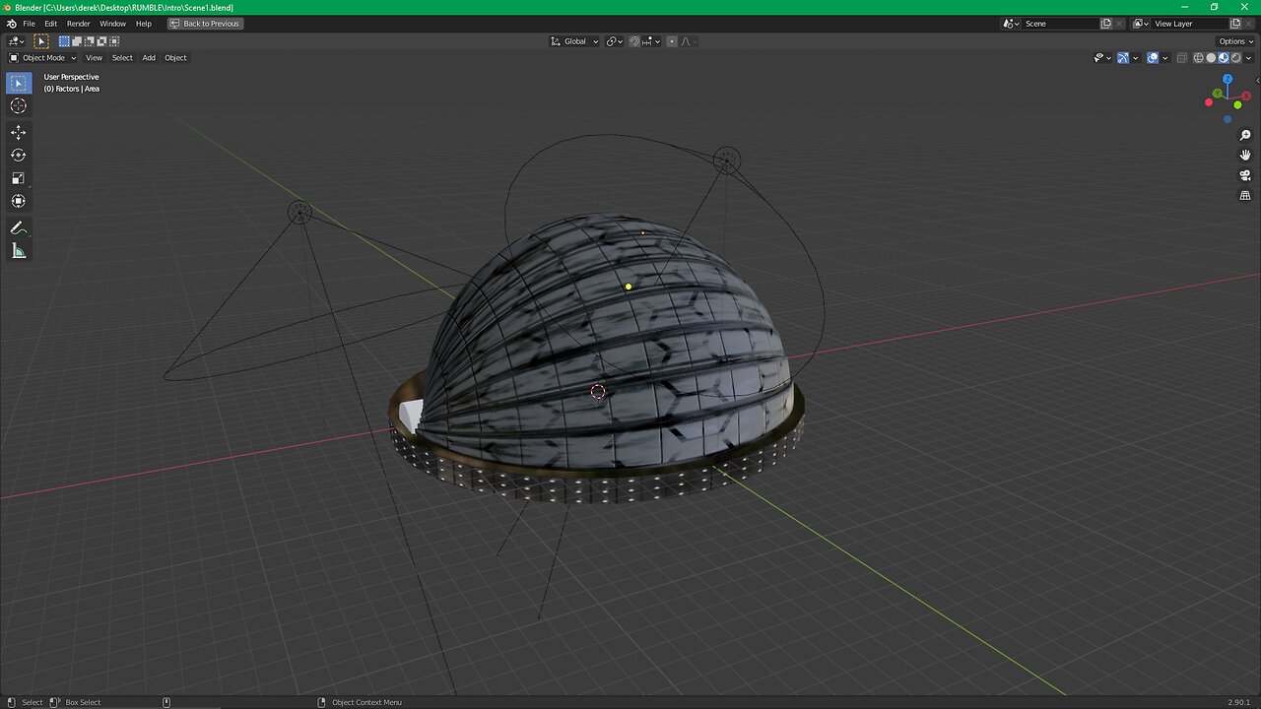Click the Blender logo menu icon
1261x709 pixels.
click(x=11, y=23)
